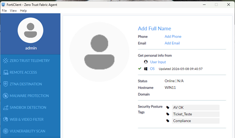Select the Vulnerability Scan label
Viewport: 235px width, 138px height.
coord(27,131)
